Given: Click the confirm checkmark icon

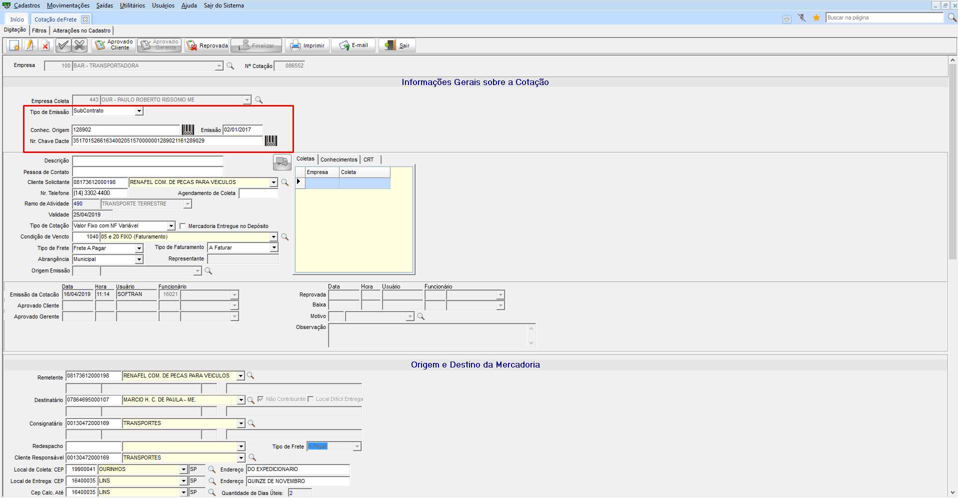Looking at the screenshot, I should pos(63,45).
